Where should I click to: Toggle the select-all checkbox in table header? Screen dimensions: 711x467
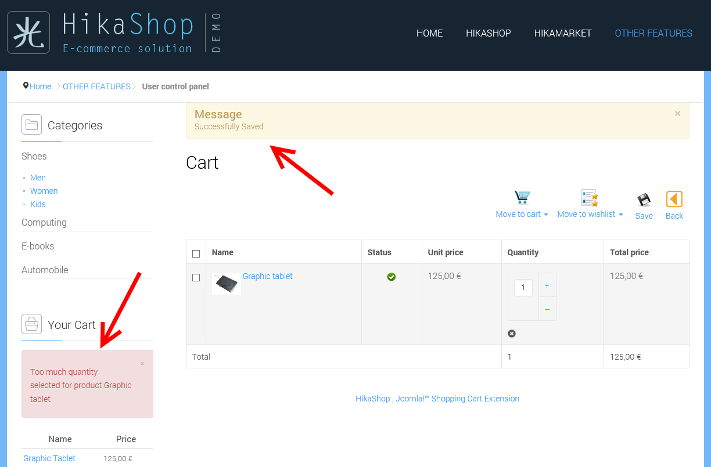coord(196,254)
